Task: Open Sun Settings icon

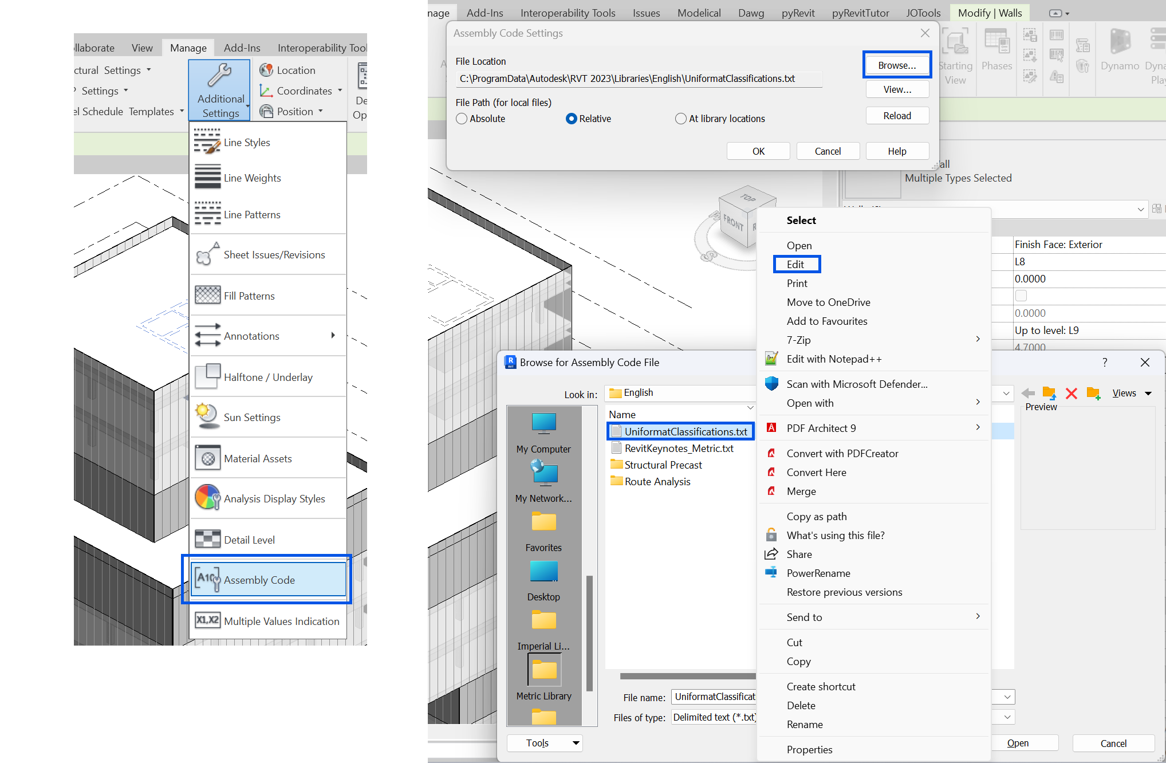Action: coord(207,416)
